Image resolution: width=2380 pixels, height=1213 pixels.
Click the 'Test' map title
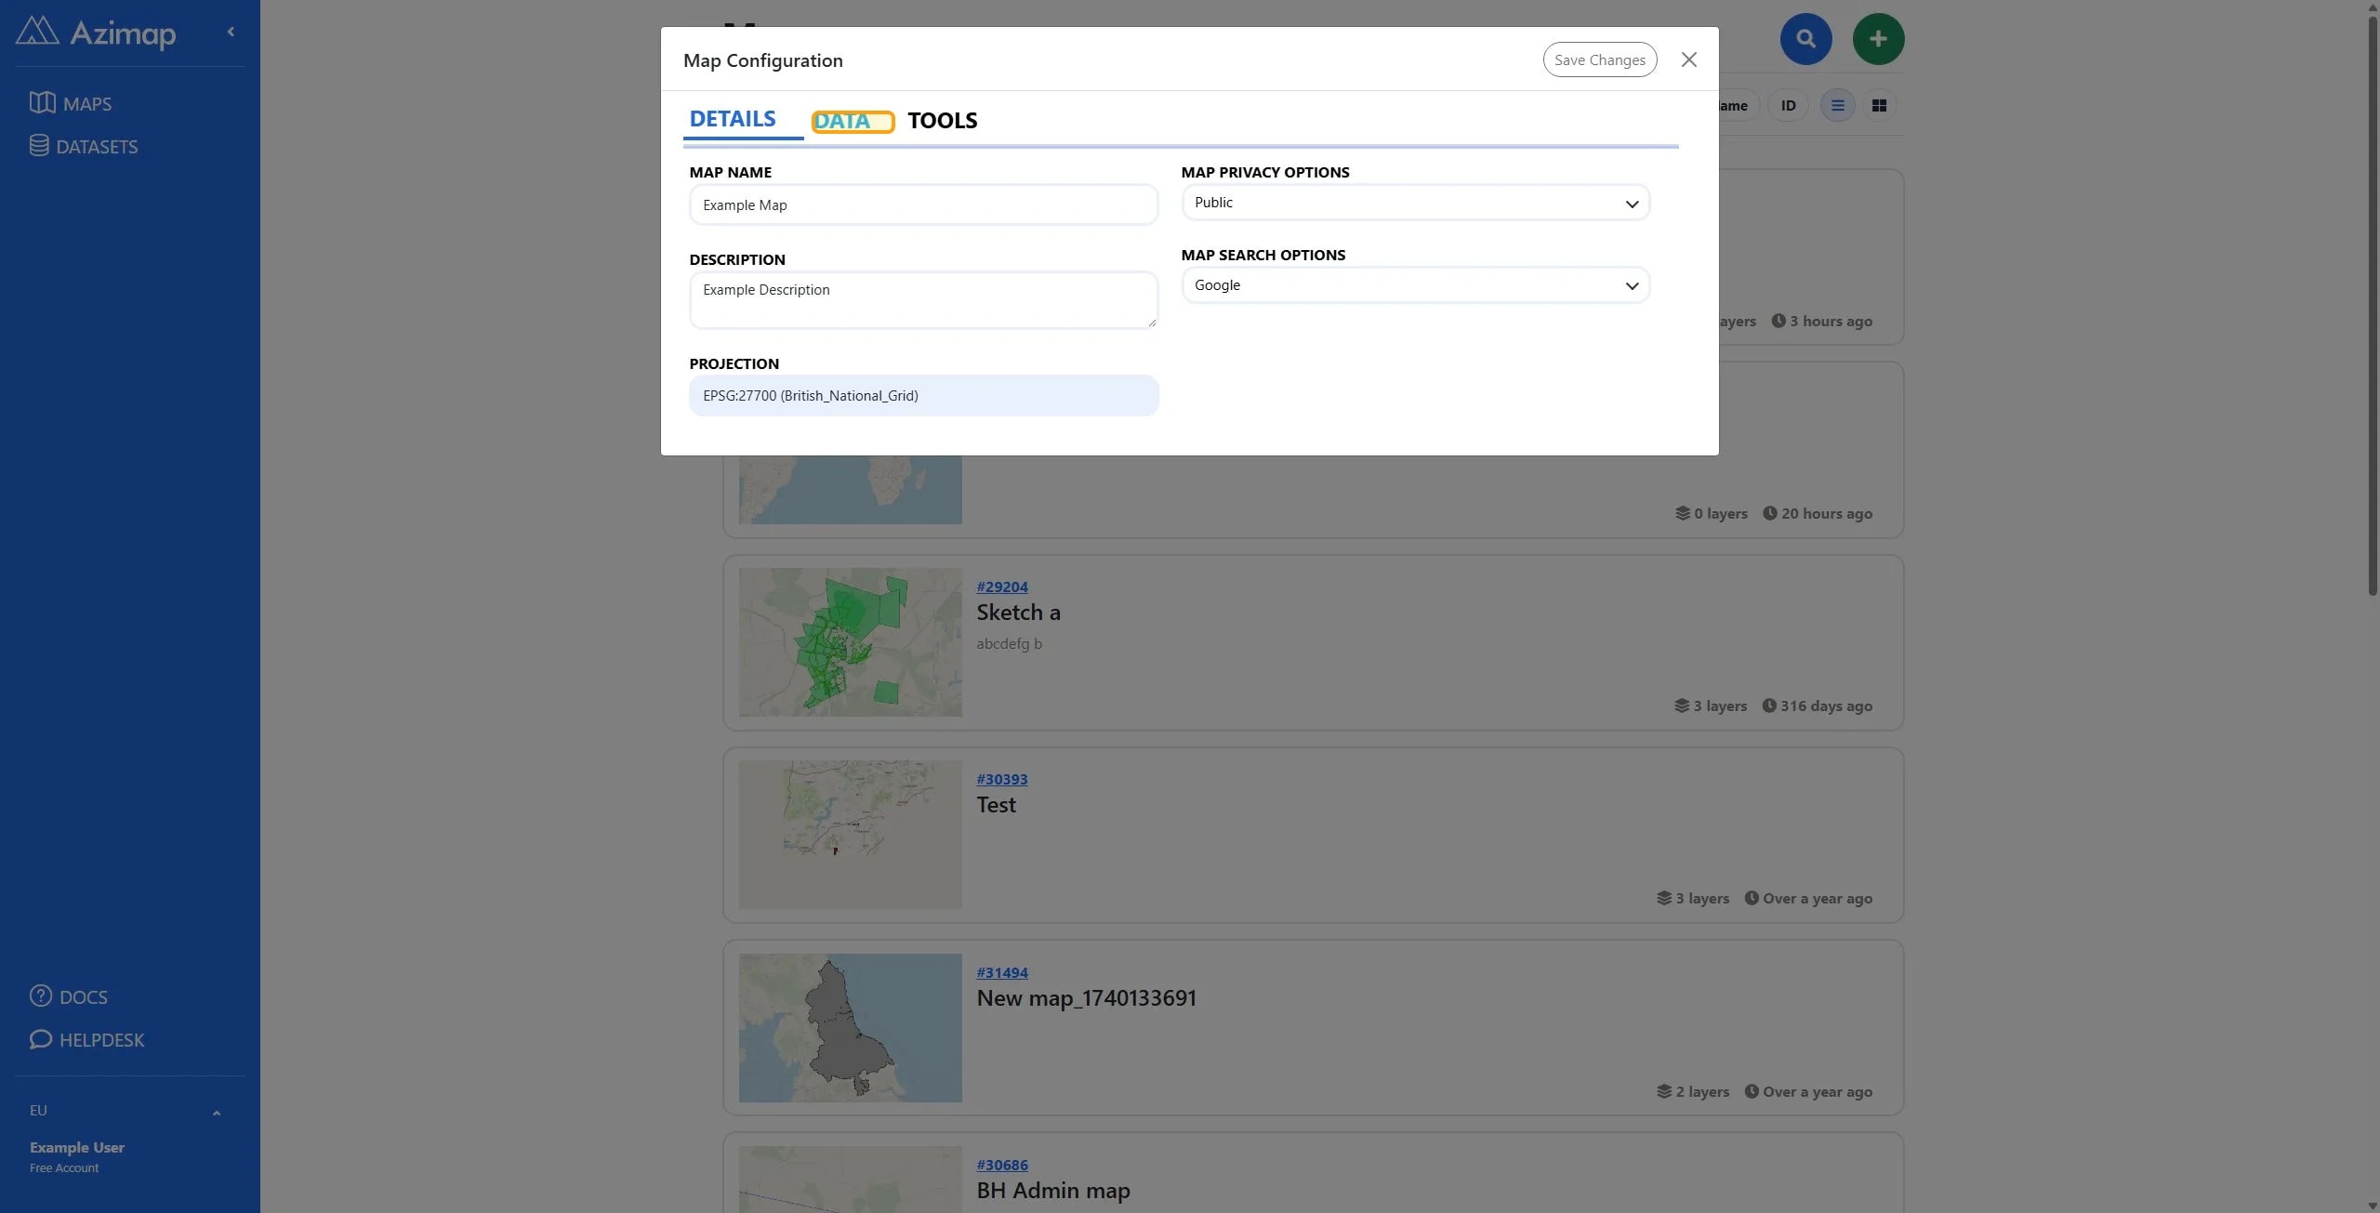click(996, 805)
